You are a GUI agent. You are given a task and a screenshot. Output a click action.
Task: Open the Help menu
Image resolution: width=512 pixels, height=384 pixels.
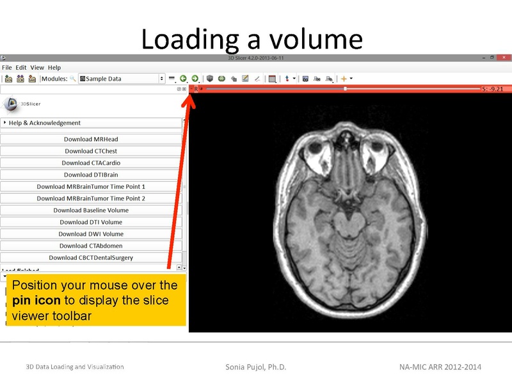coord(54,68)
